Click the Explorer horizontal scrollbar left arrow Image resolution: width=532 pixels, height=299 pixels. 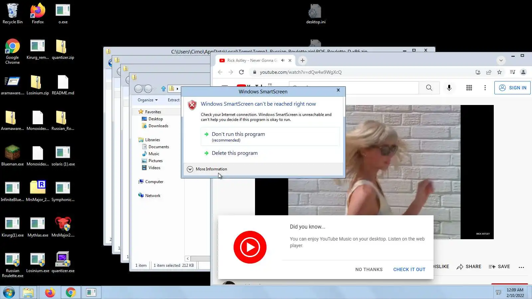188,258
